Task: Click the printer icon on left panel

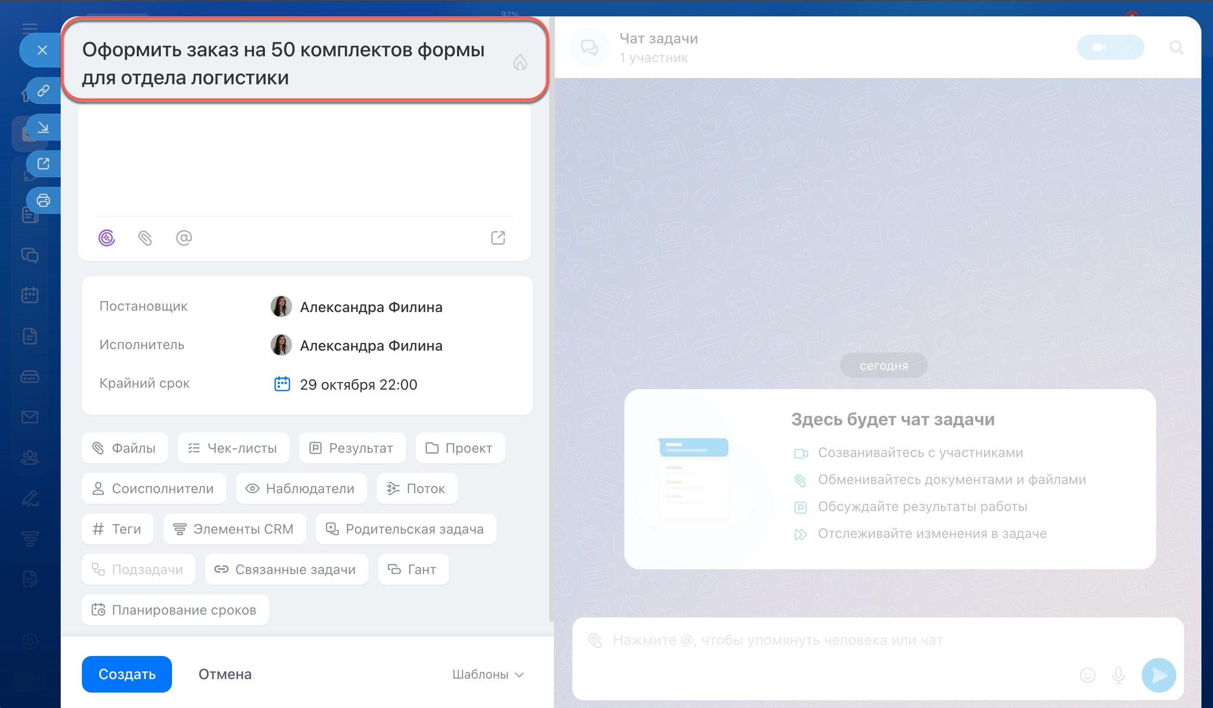Action: tap(43, 200)
